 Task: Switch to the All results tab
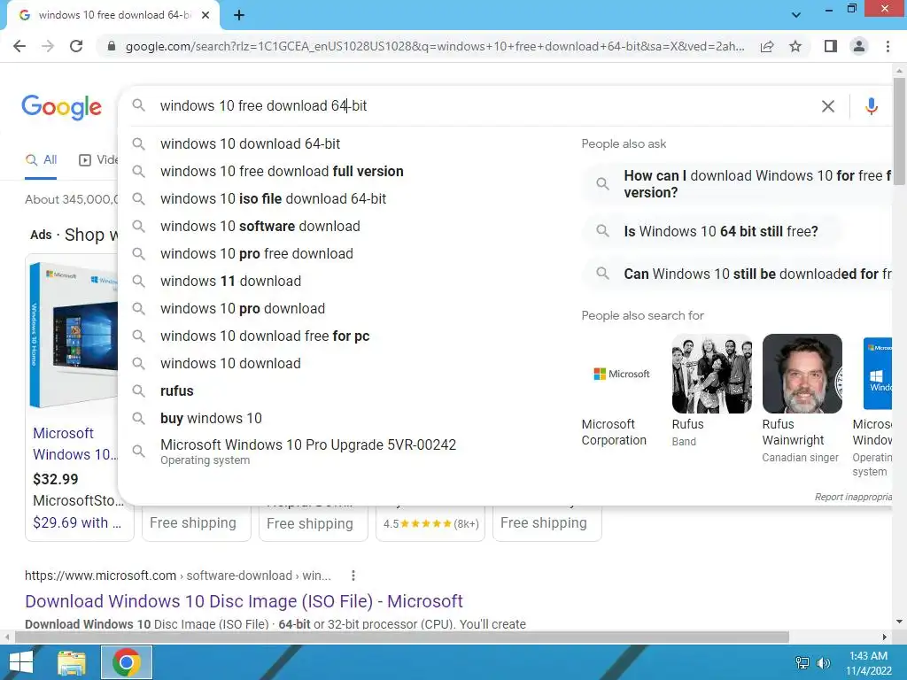(41, 160)
